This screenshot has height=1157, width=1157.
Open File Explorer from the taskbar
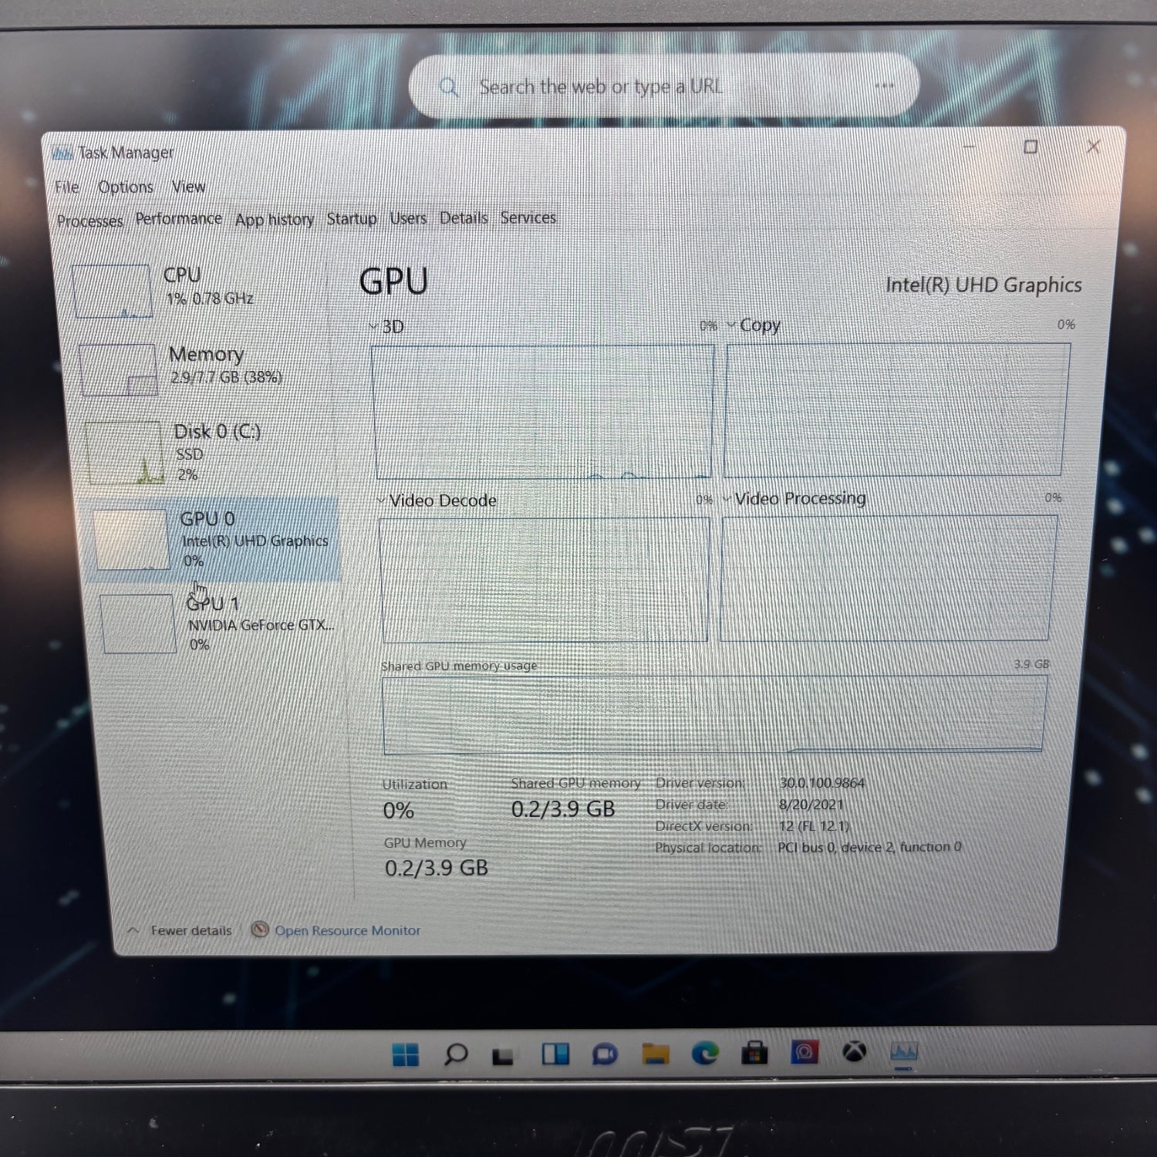point(655,1054)
